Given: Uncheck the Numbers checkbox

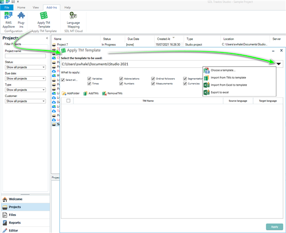Looking at the screenshot, I should [121, 83].
